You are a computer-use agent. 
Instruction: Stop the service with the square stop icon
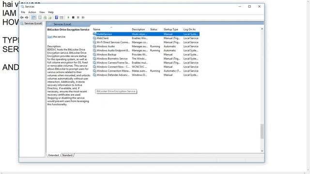(x=73, y=17)
